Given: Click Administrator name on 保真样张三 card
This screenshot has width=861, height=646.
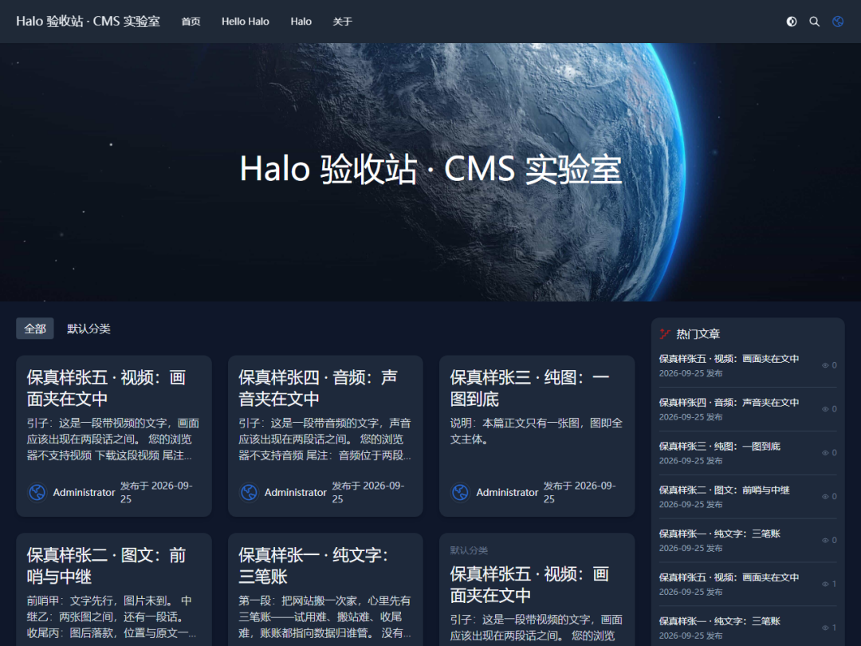Looking at the screenshot, I should coord(507,492).
